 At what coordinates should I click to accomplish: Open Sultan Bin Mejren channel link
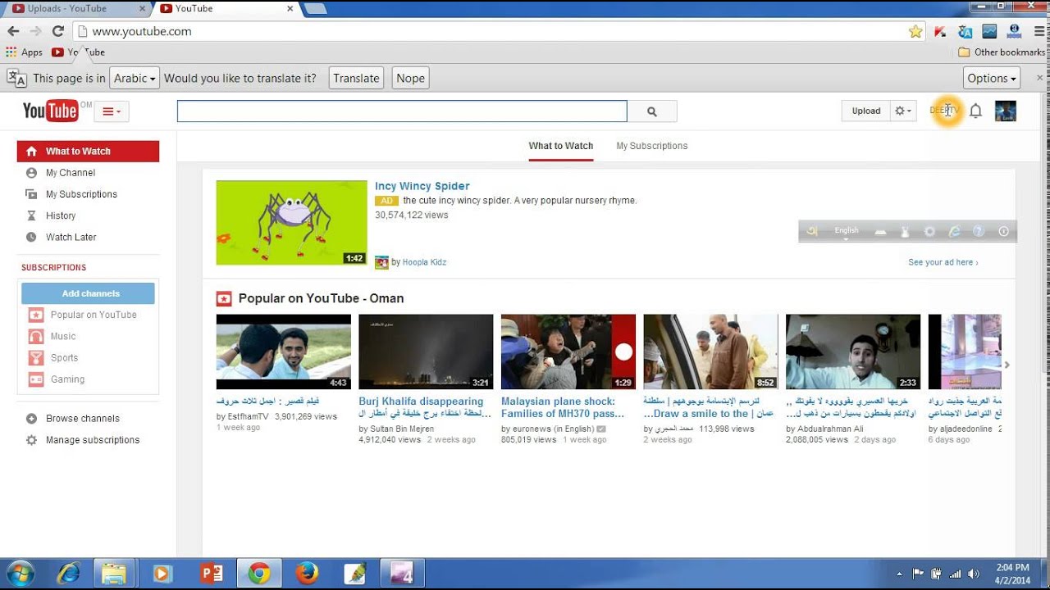(400, 429)
